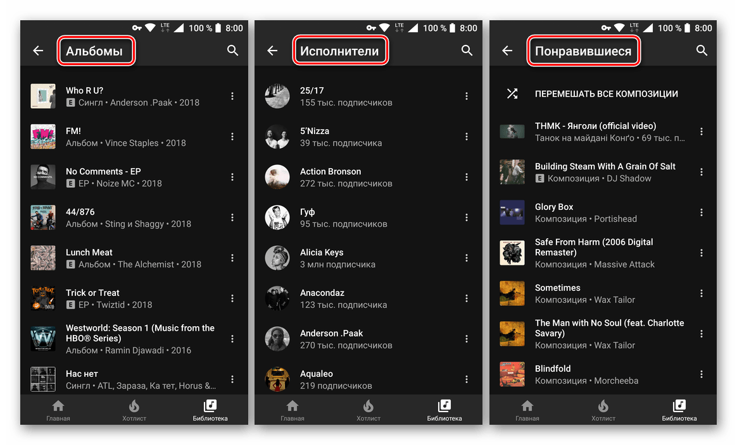The height and width of the screenshot is (445, 737).
Task: Tap the FM! album cover
Action: pyautogui.click(x=43, y=137)
